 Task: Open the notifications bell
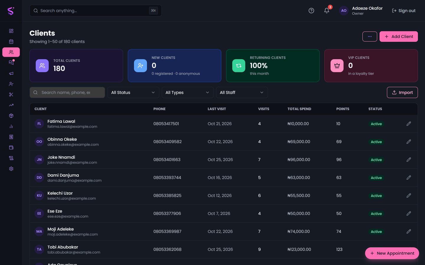327,11
